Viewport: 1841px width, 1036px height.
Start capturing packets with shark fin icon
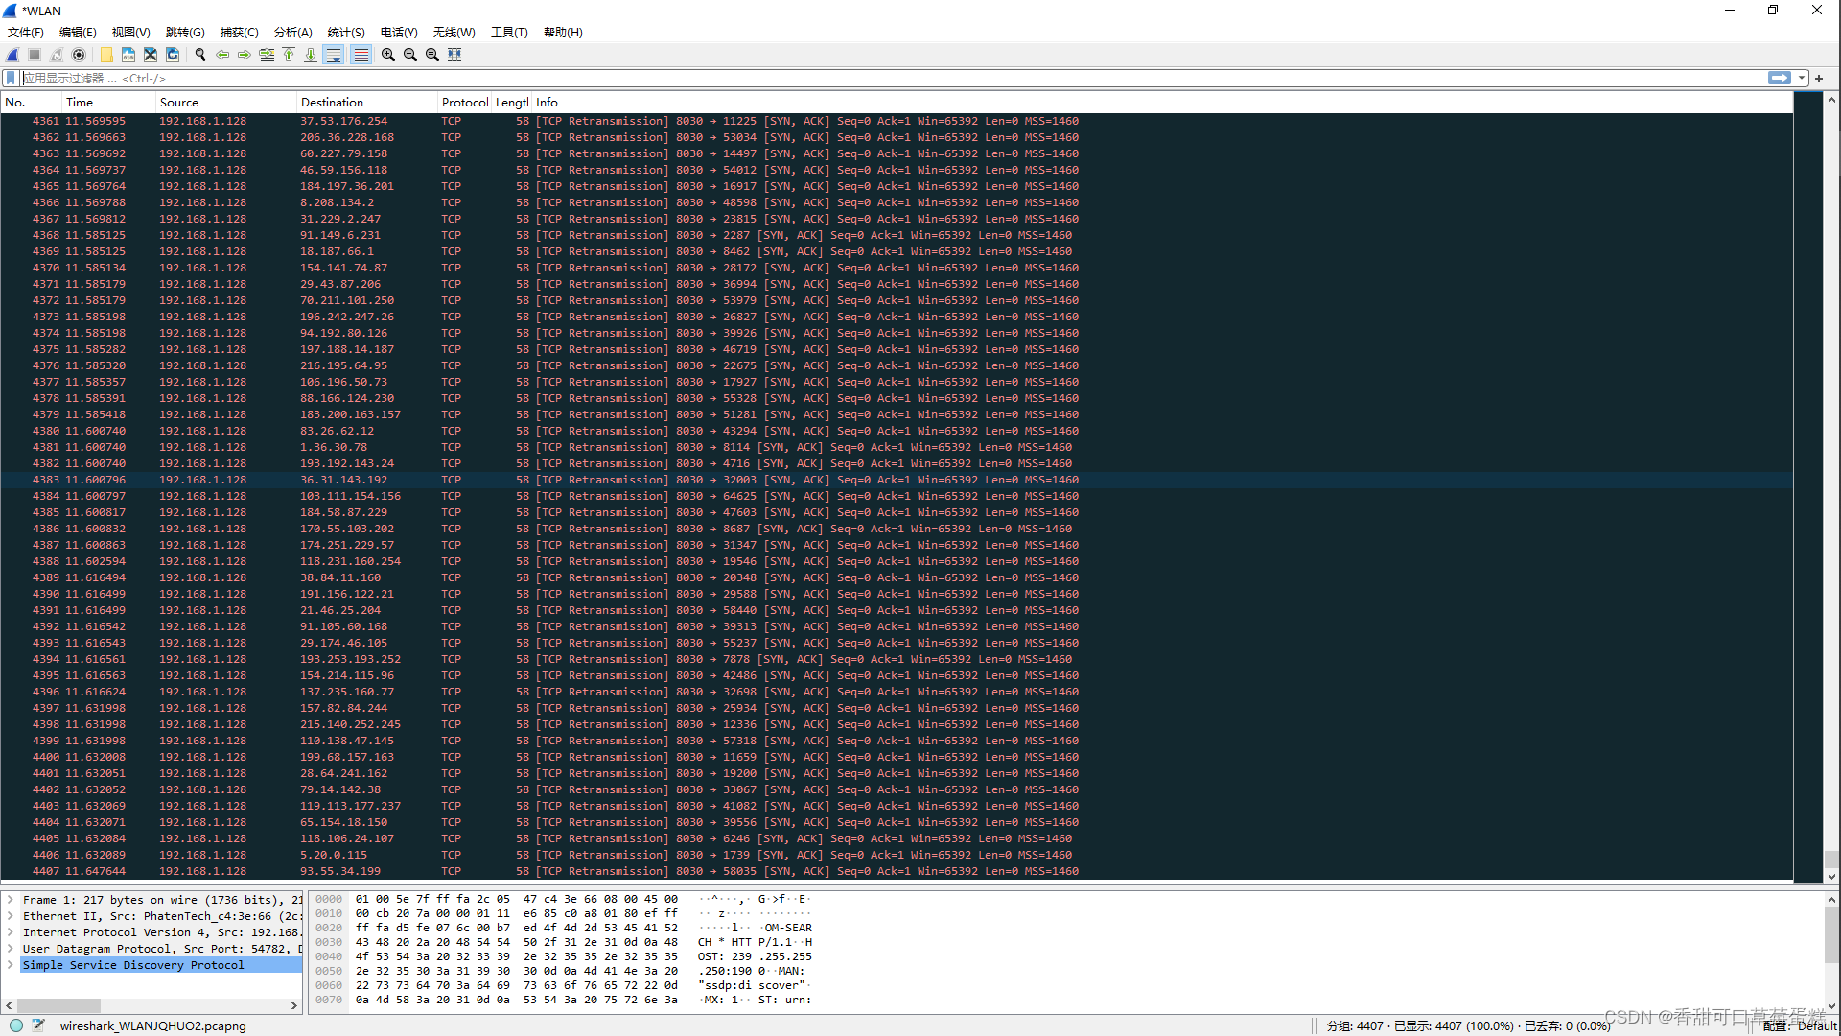tap(12, 55)
